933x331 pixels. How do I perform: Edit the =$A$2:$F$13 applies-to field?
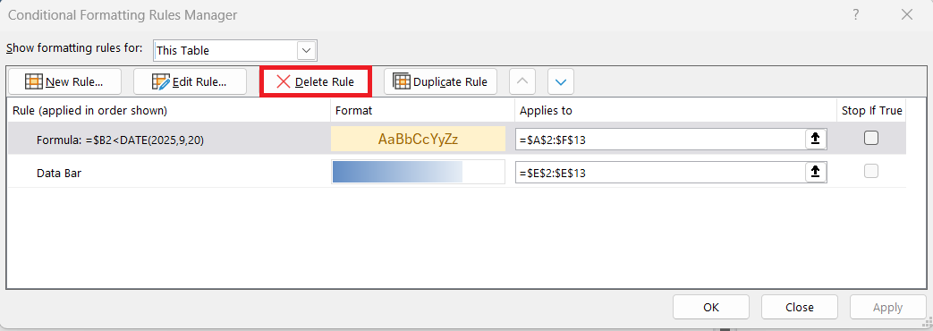coord(660,139)
